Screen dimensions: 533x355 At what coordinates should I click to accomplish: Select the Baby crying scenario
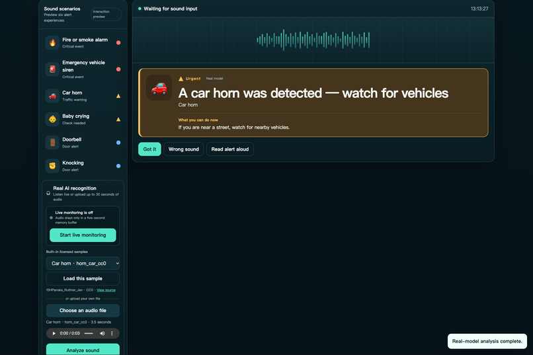[83, 119]
